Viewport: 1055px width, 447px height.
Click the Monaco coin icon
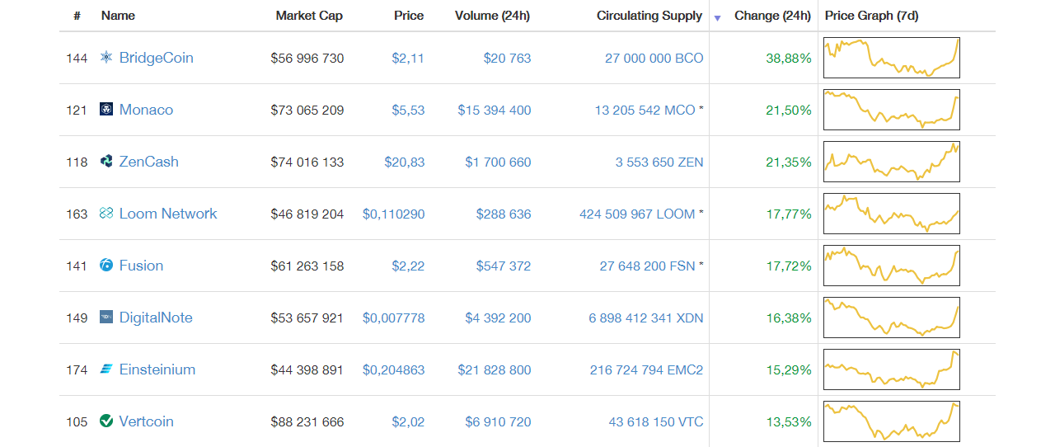(106, 110)
